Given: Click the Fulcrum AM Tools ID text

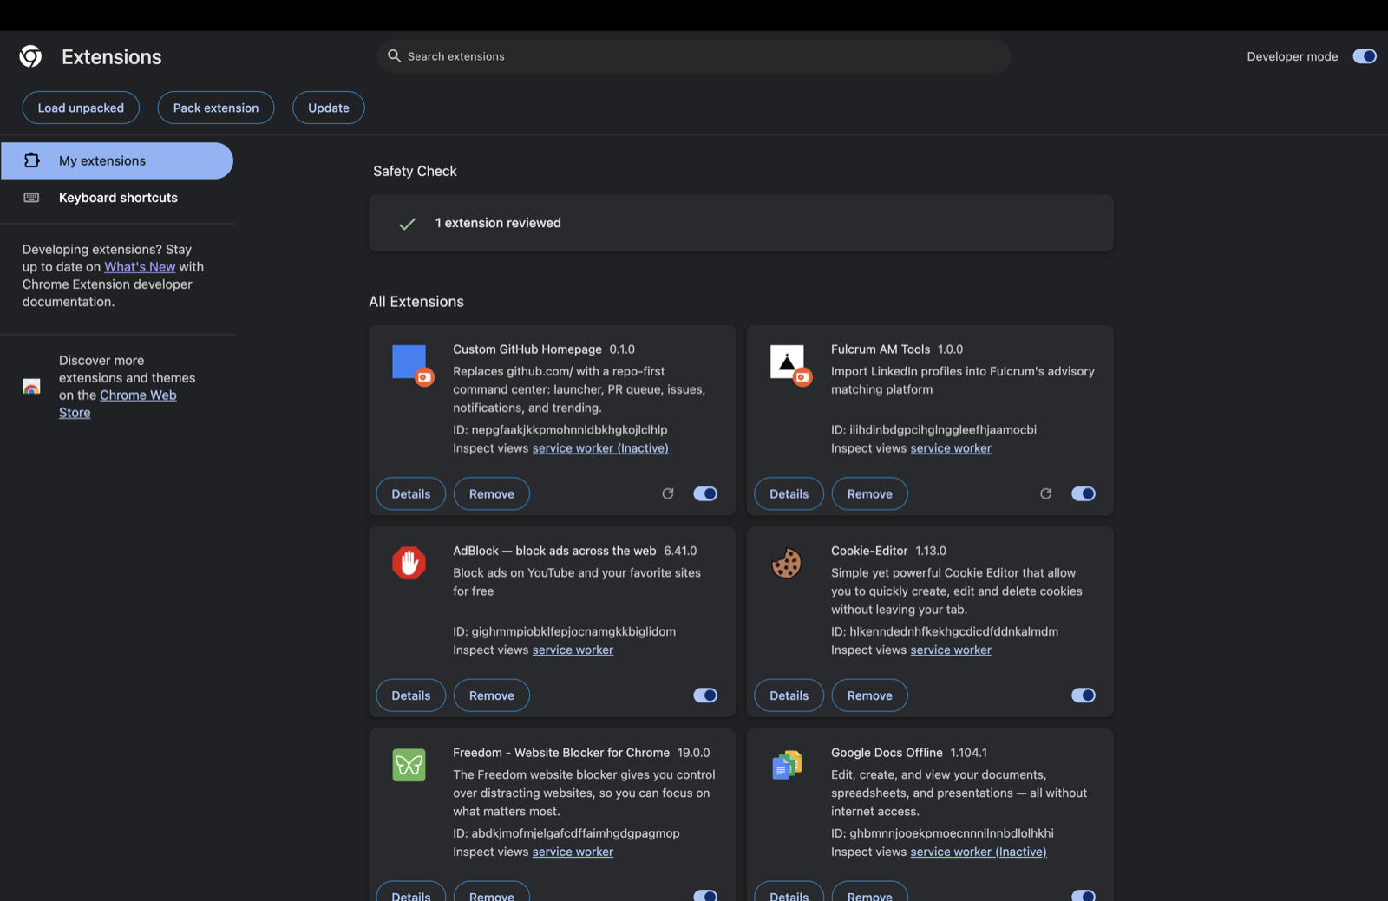Looking at the screenshot, I should (x=933, y=429).
